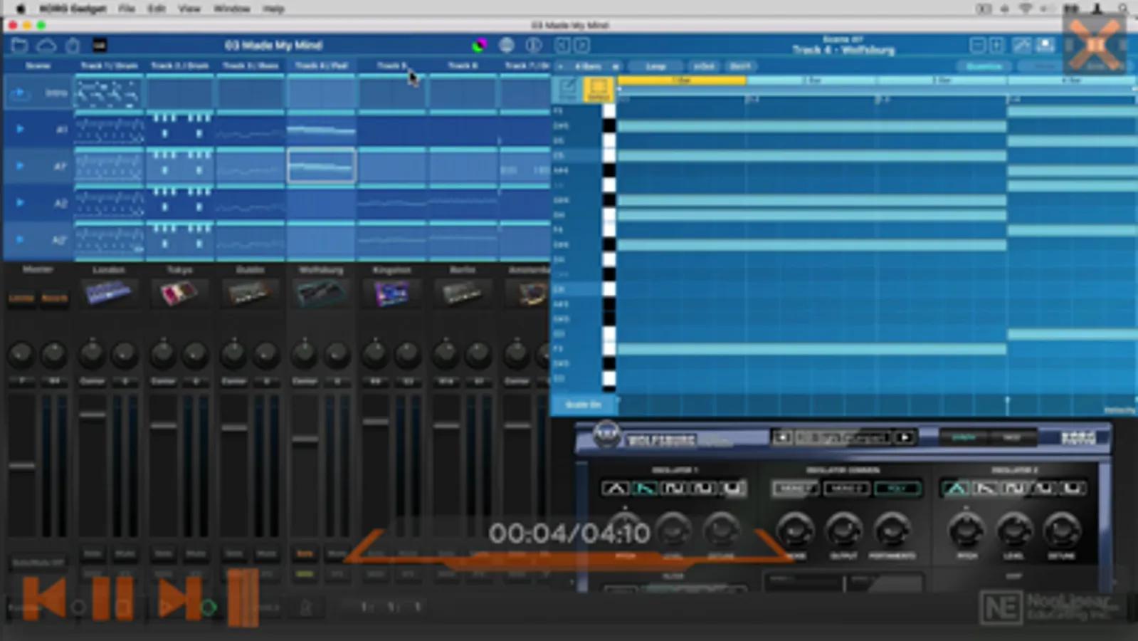Toggle the Loop button in piano roll

(655, 66)
